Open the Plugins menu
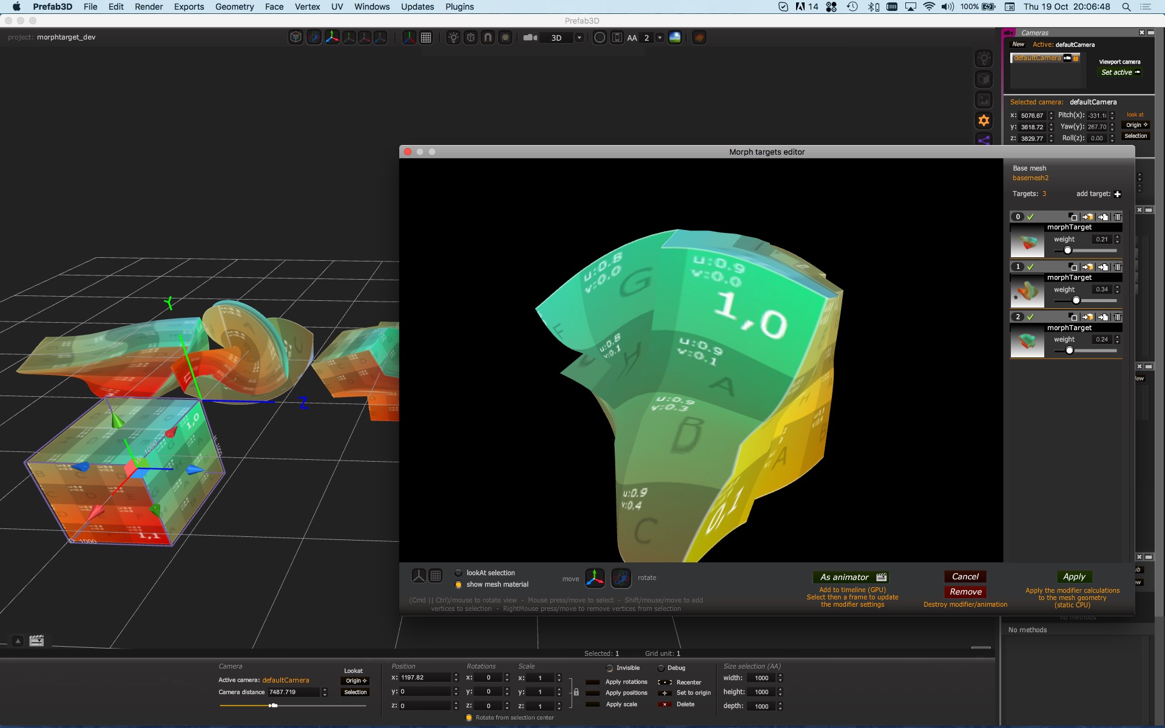 tap(459, 7)
